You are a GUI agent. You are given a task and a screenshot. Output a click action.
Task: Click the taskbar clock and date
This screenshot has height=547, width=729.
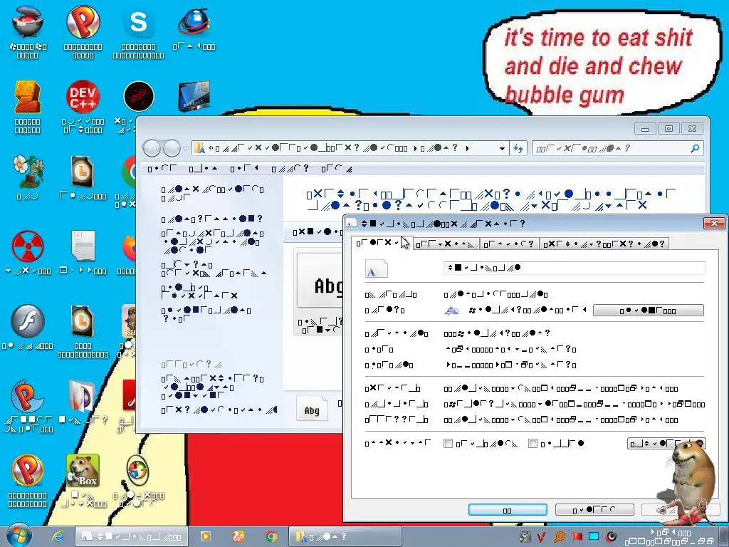click(670, 537)
